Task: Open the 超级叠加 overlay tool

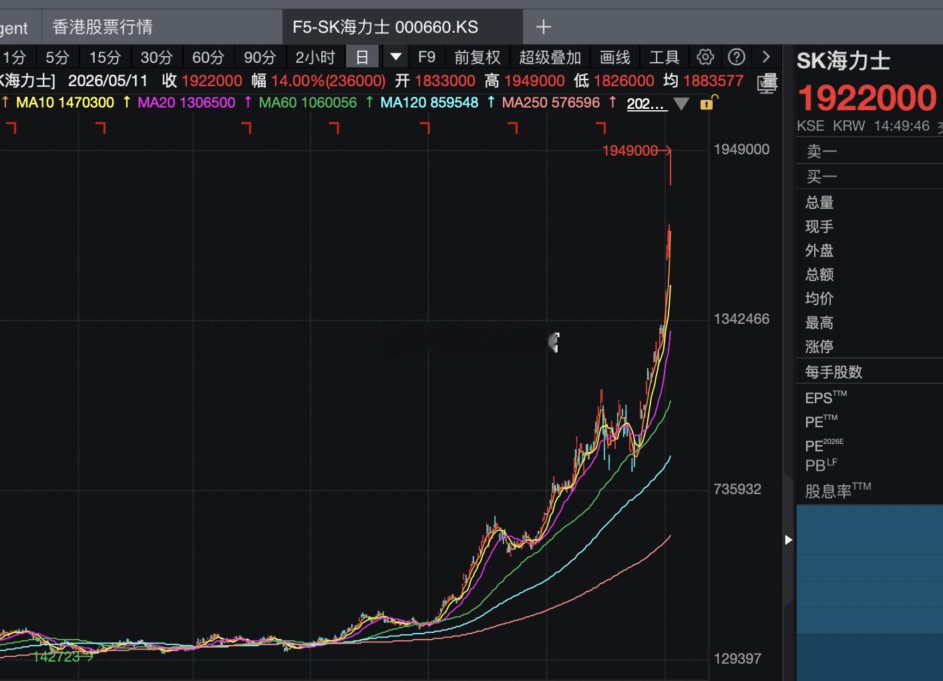Action: [x=550, y=57]
